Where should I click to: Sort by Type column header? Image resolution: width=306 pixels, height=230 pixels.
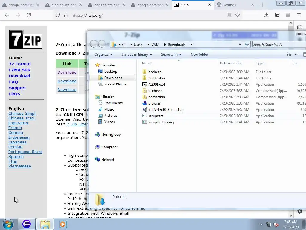(x=272, y=63)
